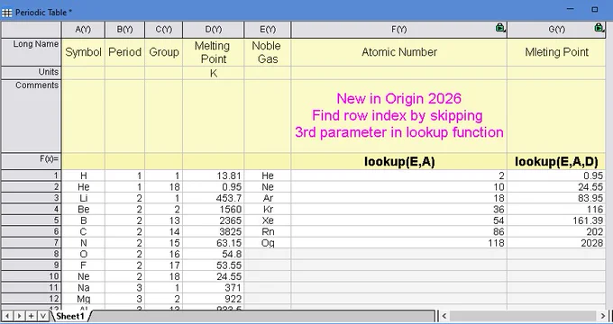The image size is (613, 324).
Task: Switch to Sheet1 tab
Action: pos(70,316)
